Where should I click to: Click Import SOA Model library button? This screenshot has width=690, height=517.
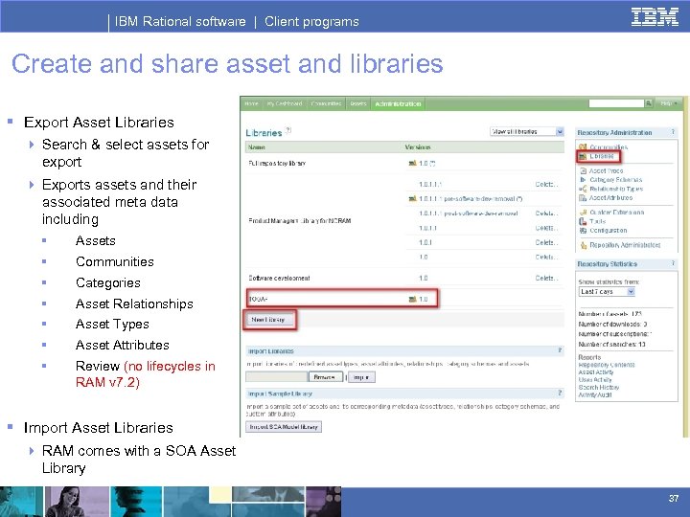(x=284, y=427)
